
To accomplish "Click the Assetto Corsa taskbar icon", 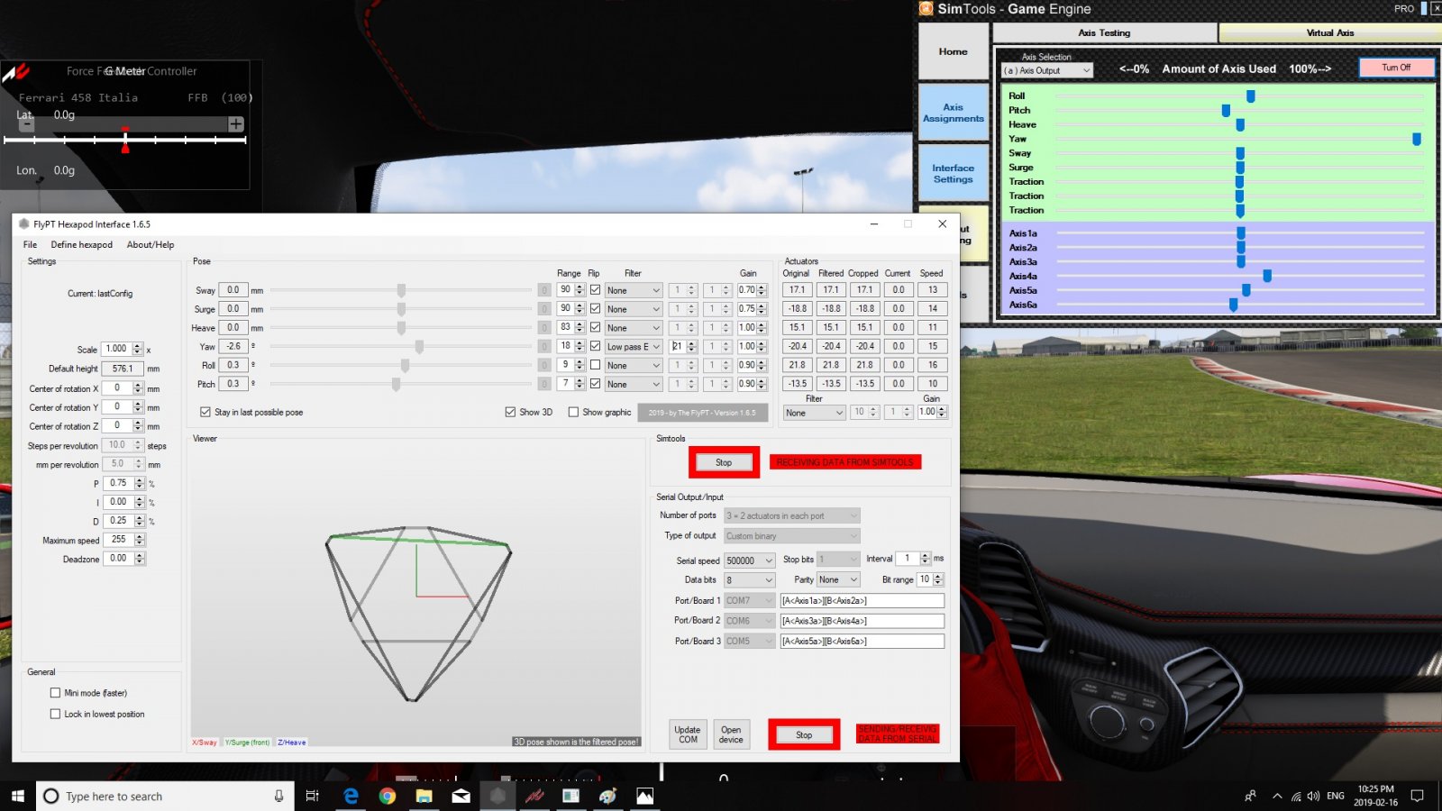I will [534, 796].
